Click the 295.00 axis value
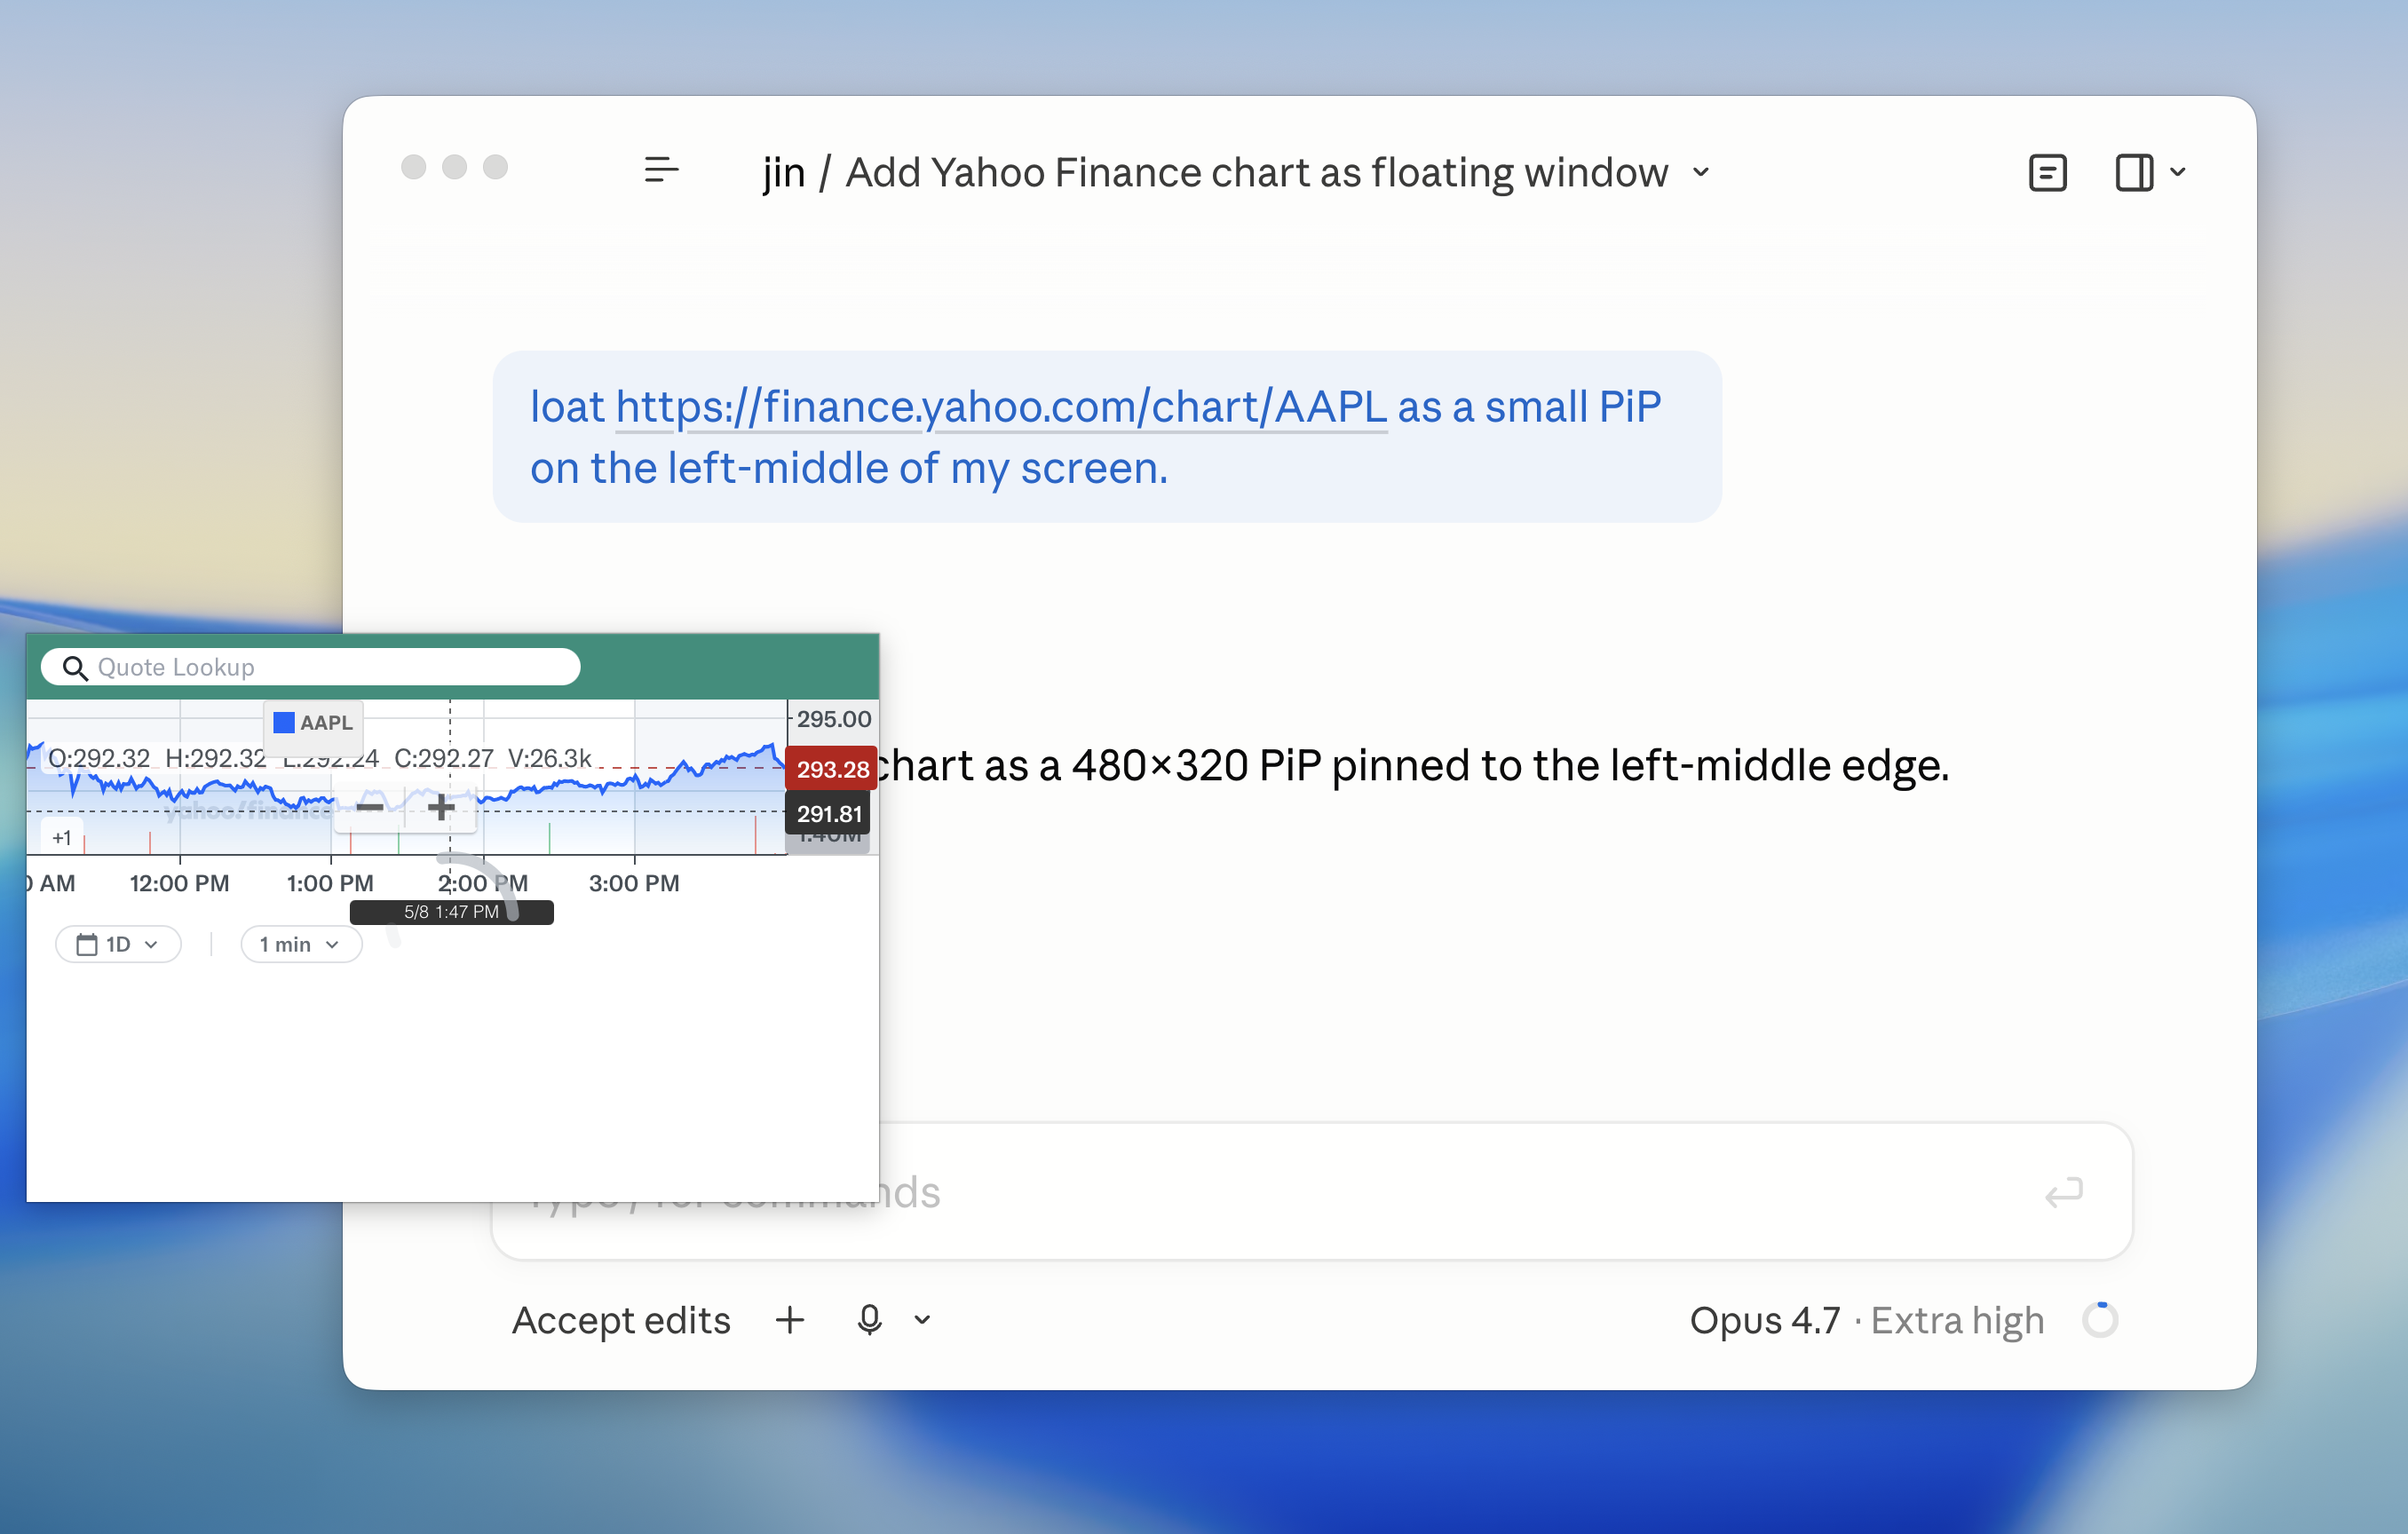The height and width of the screenshot is (1534, 2408). pyautogui.click(x=833, y=718)
